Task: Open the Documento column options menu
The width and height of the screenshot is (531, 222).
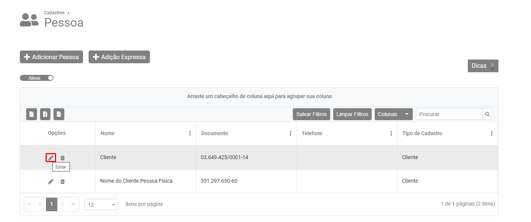Action: click(291, 133)
